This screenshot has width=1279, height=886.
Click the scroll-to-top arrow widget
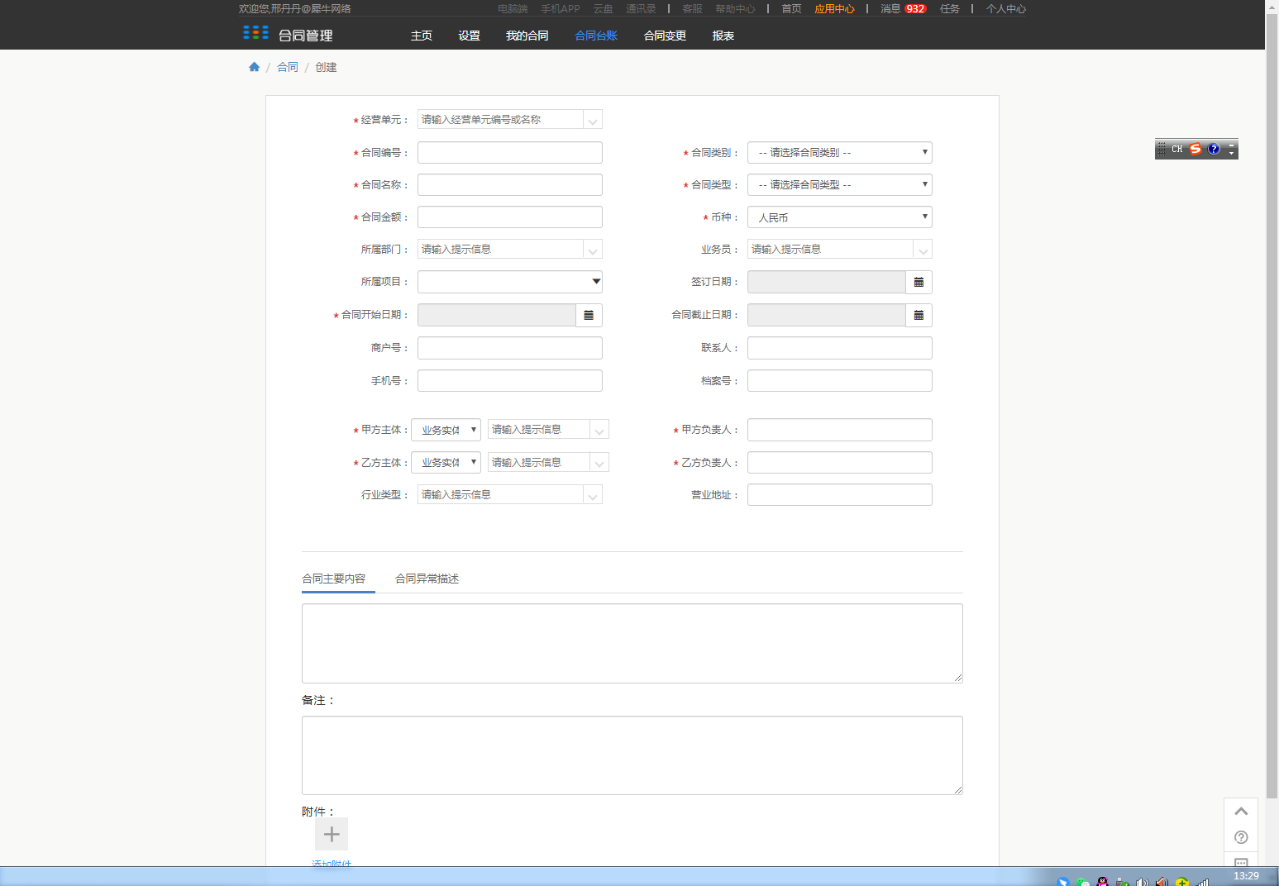tap(1241, 811)
